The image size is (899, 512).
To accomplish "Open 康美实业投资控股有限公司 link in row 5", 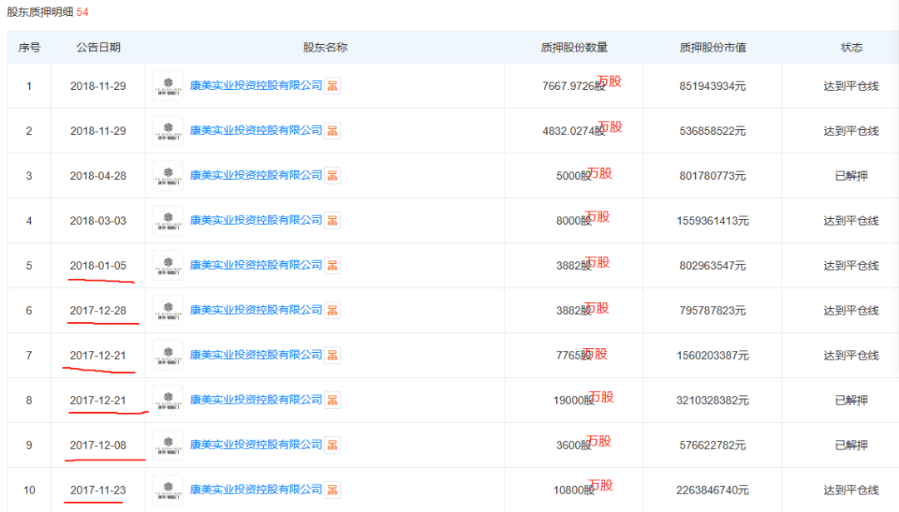I will click(256, 265).
